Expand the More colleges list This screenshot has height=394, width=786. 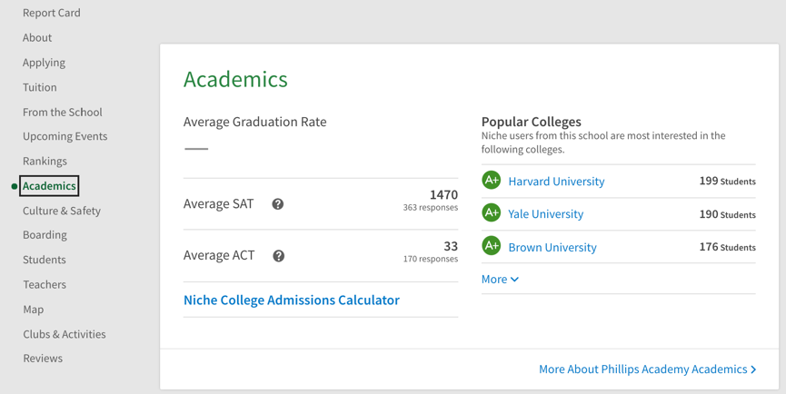(500, 280)
